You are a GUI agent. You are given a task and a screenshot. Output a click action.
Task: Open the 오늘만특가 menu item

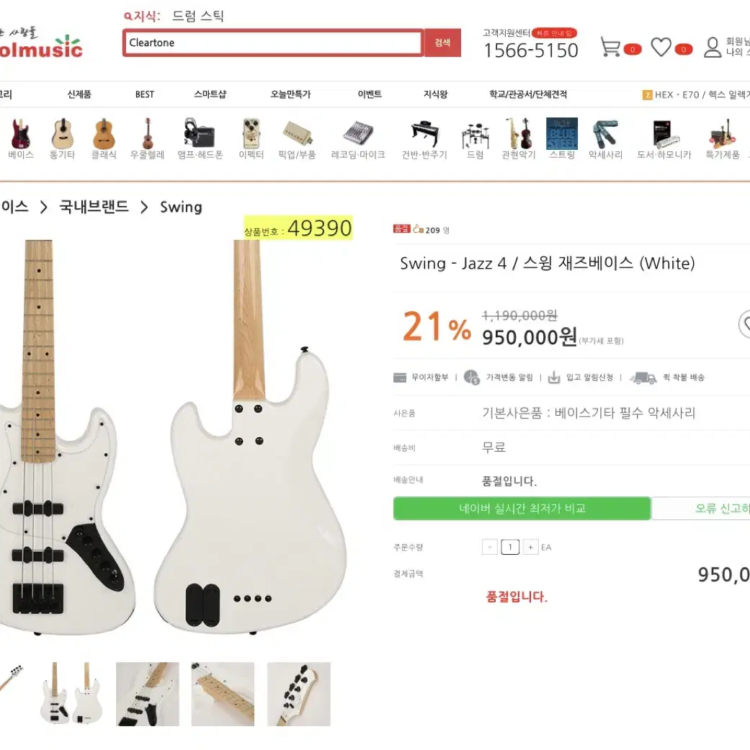coord(290,94)
